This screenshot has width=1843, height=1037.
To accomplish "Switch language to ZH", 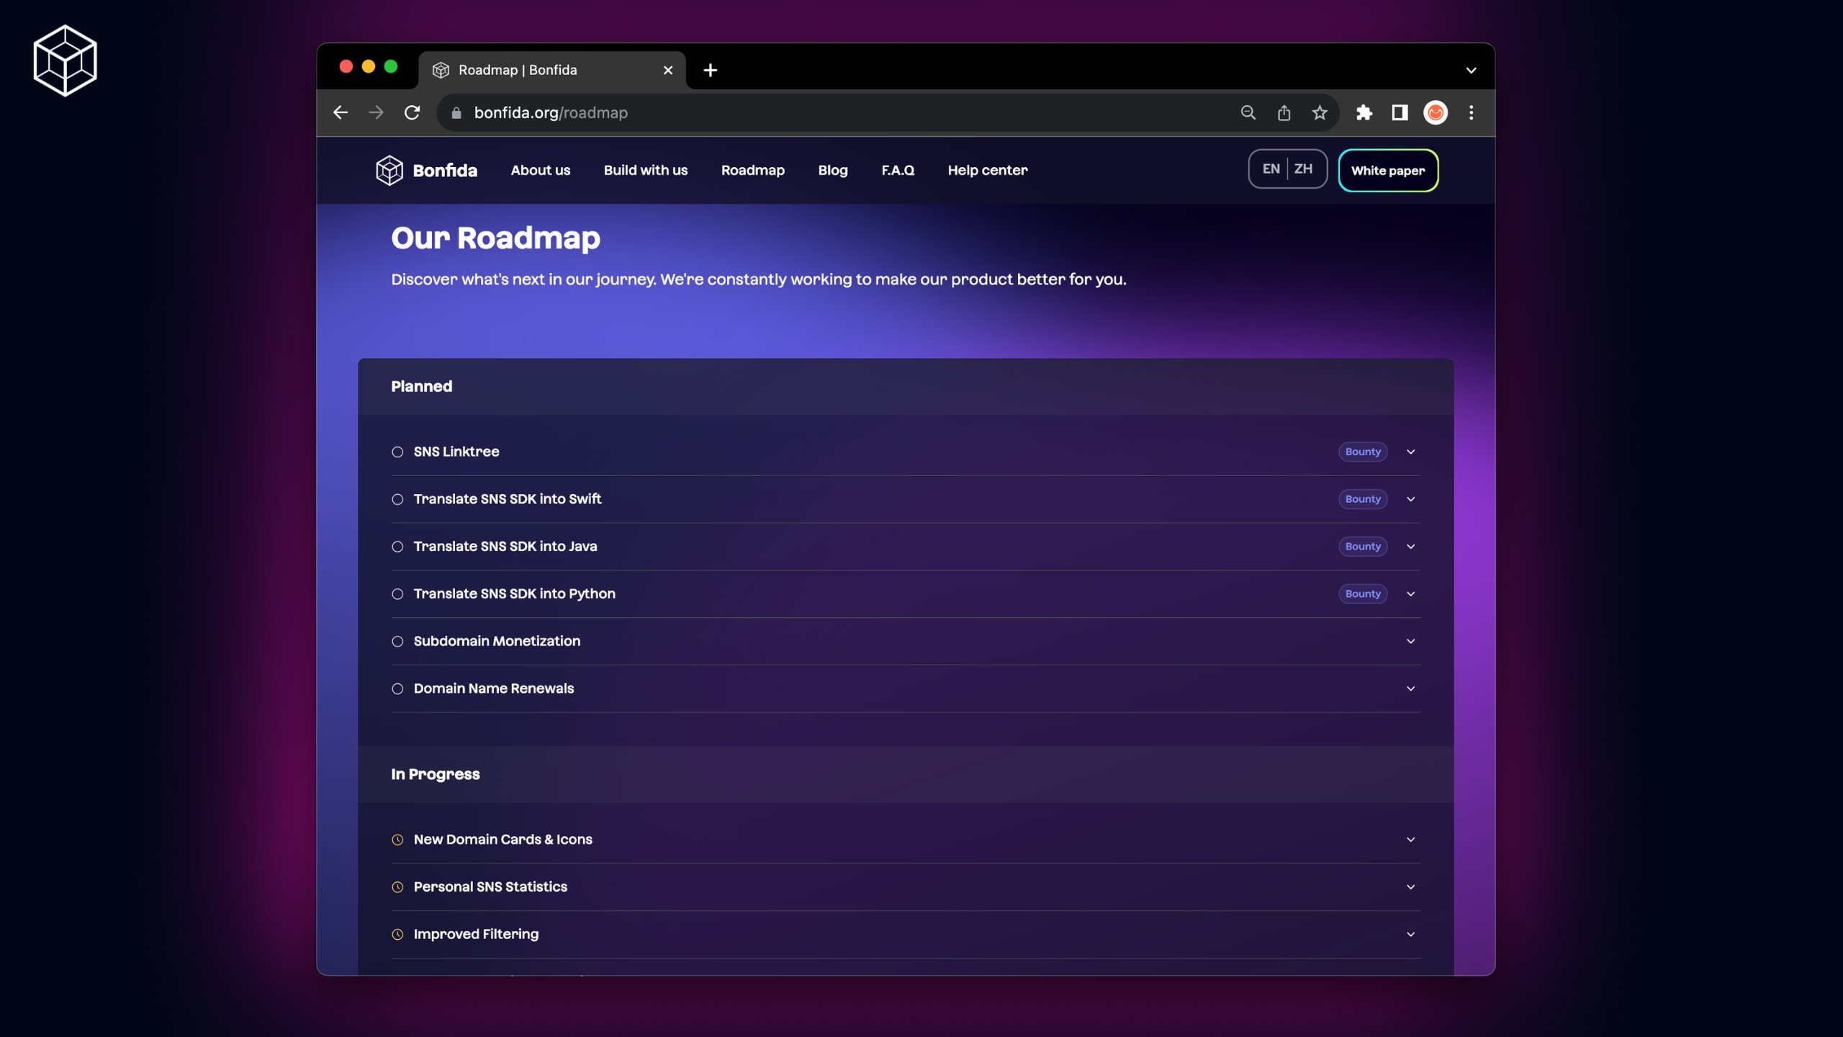I will tap(1303, 169).
